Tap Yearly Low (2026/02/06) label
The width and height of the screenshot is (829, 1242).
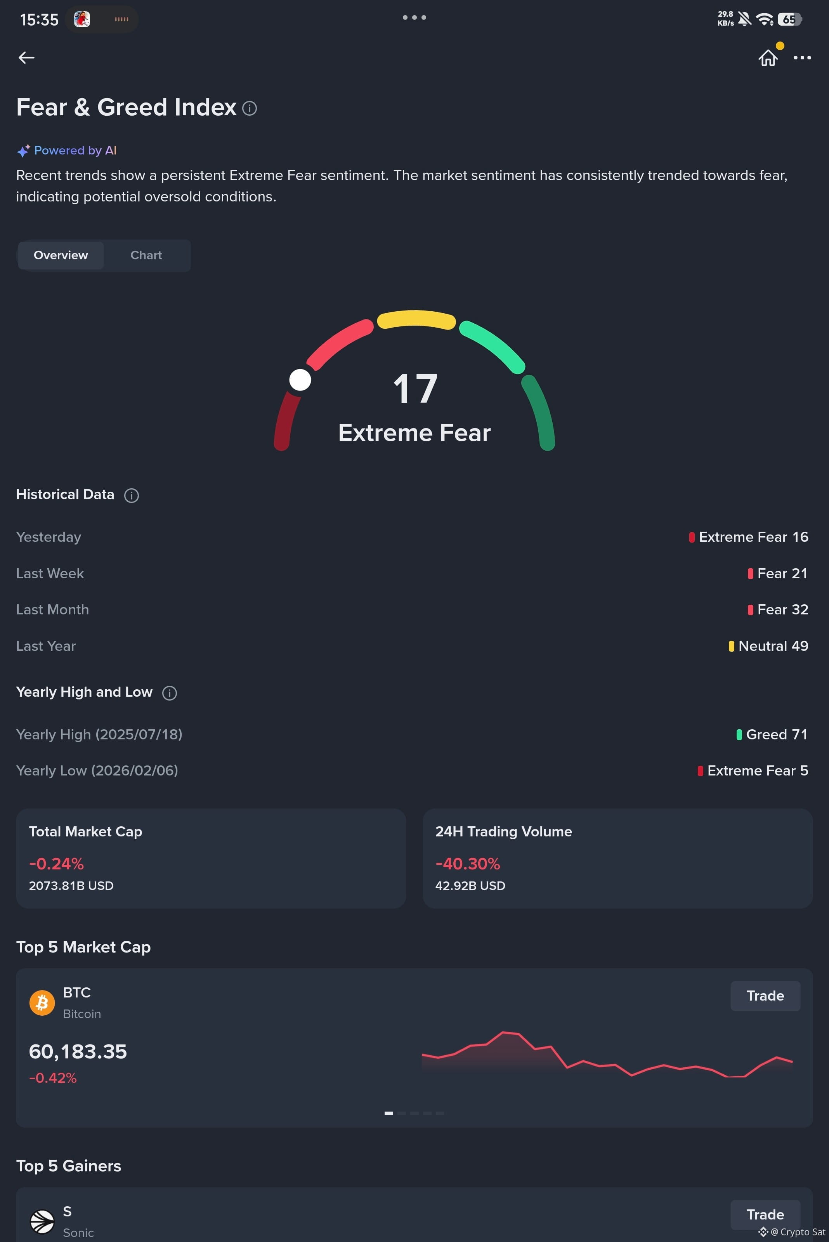97,771
